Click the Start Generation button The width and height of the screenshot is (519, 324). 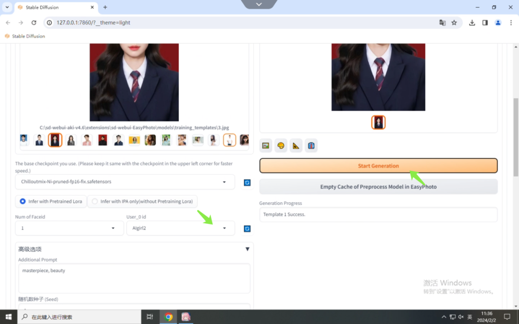378,166
